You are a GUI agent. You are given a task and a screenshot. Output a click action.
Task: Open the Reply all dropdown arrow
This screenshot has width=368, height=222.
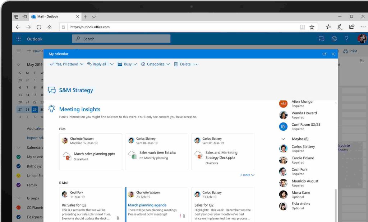[112, 64]
